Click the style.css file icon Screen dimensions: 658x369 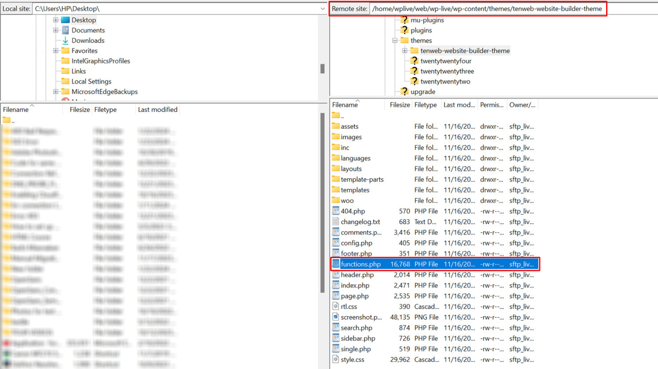coord(336,359)
